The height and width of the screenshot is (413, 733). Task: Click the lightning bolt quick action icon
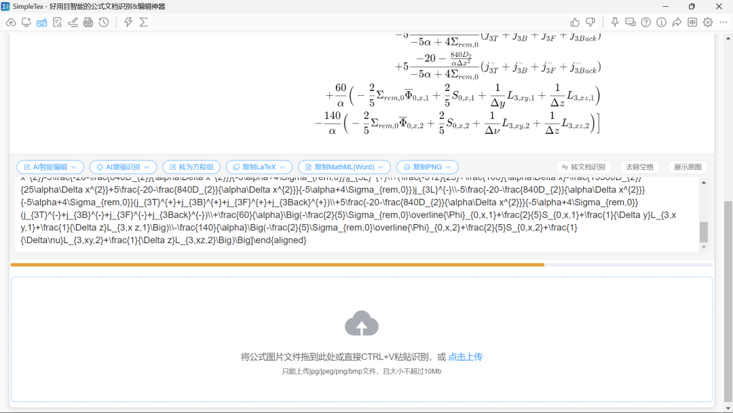[x=128, y=22]
